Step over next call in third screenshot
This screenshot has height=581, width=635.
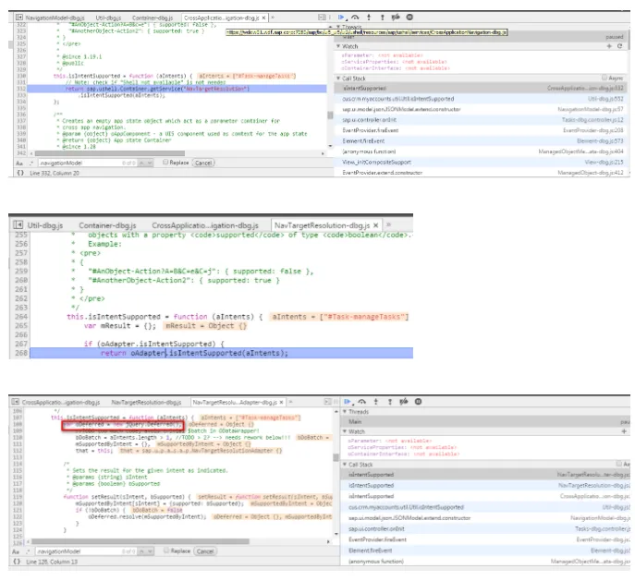point(362,402)
